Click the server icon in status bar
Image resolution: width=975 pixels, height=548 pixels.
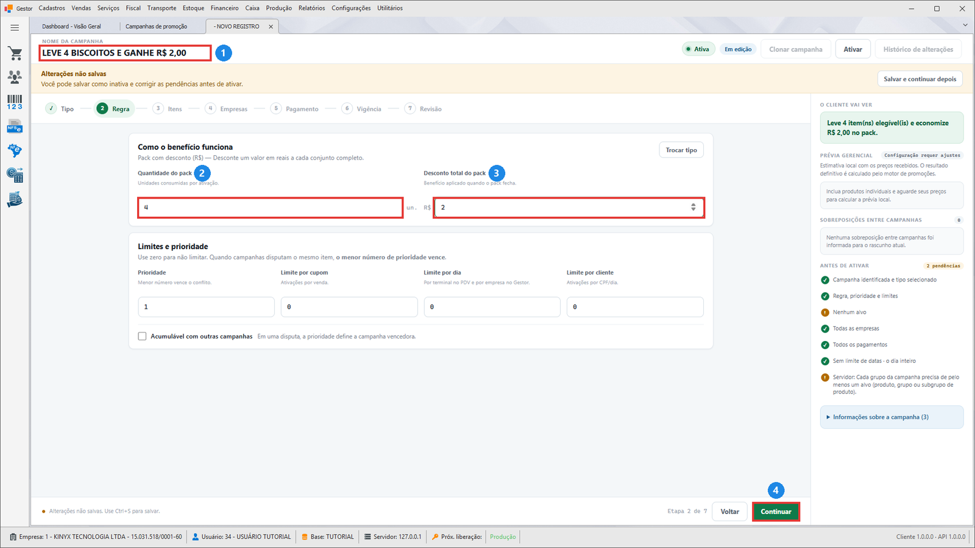367,537
